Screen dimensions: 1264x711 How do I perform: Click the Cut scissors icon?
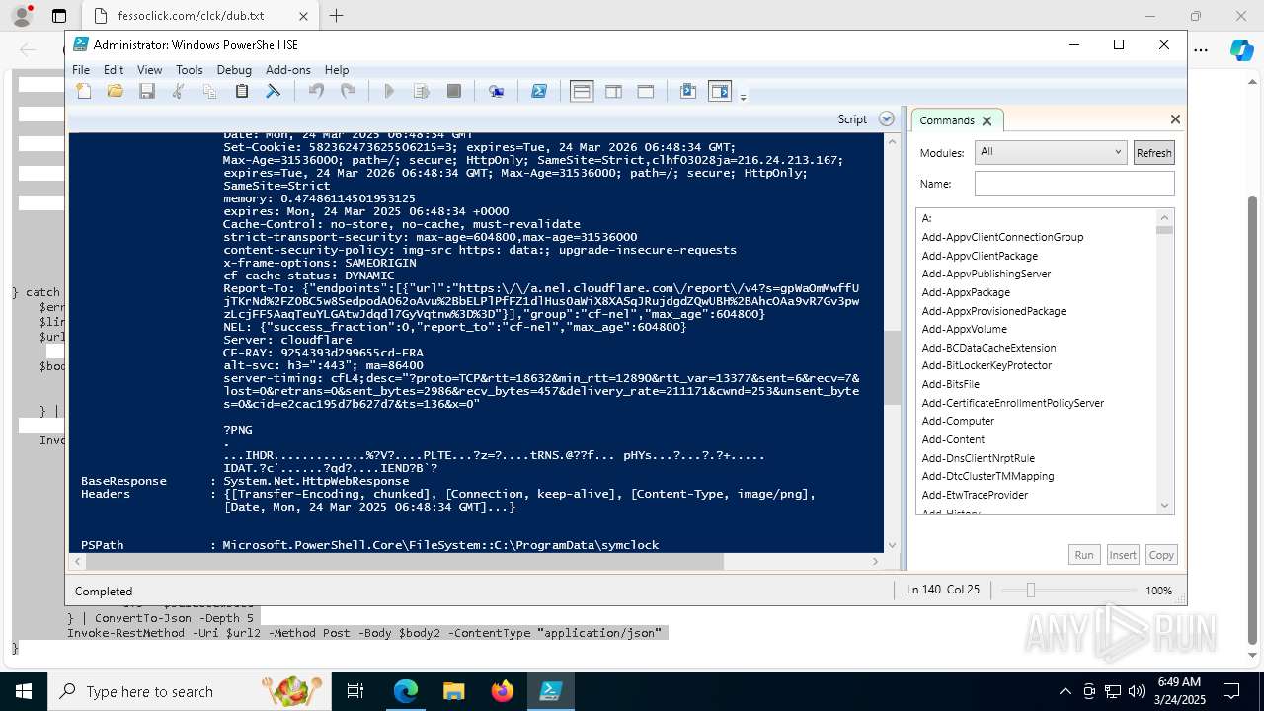tap(179, 92)
